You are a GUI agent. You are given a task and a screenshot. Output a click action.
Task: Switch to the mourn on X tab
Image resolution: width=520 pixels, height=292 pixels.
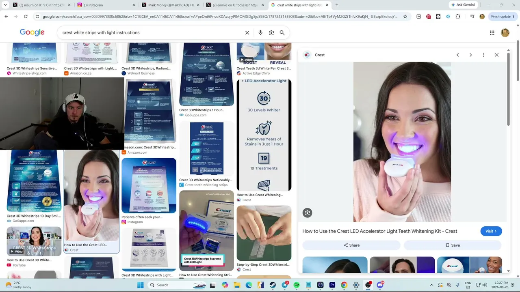coord(41,5)
